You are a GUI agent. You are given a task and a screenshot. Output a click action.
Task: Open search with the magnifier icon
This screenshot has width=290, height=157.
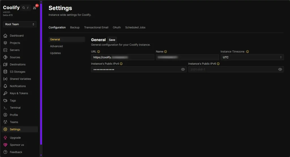[x=24, y=8]
